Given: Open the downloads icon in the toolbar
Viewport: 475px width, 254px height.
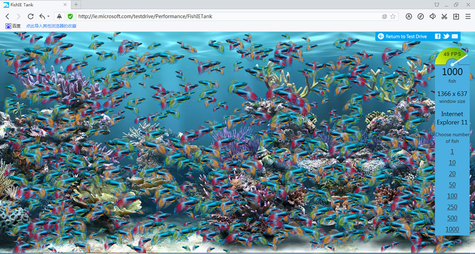Looking at the screenshot, I should point(456,16).
